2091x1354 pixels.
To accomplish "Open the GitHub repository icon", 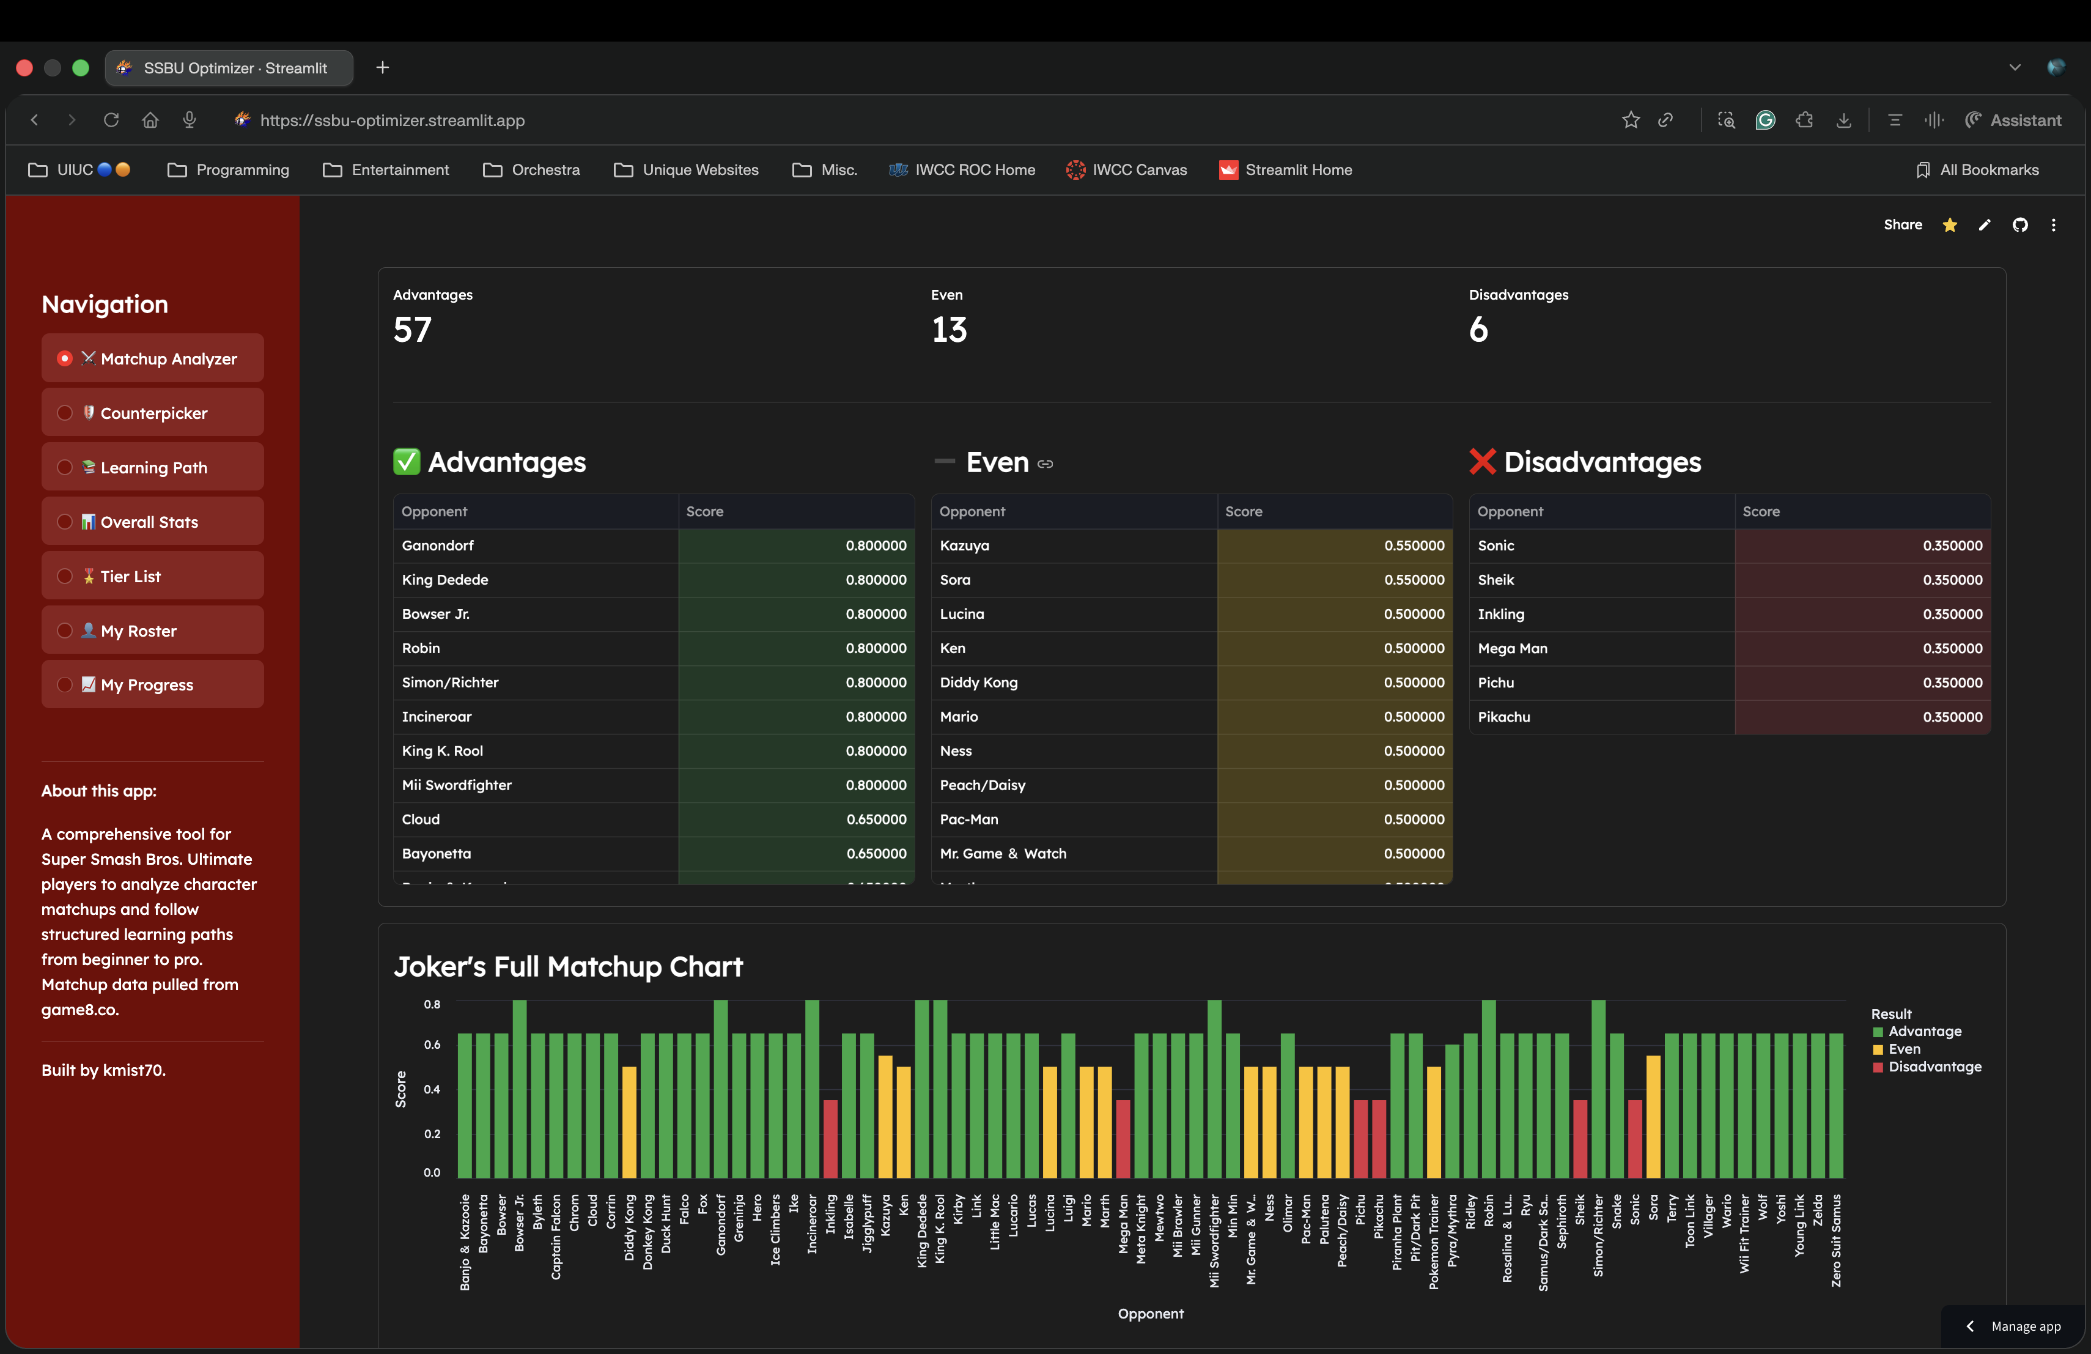I will pyautogui.click(x=2020, y=225).
